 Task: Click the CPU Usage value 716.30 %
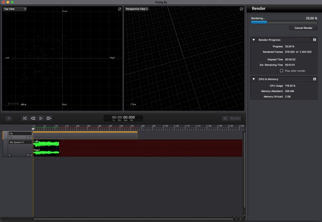[x=290, y=86]
